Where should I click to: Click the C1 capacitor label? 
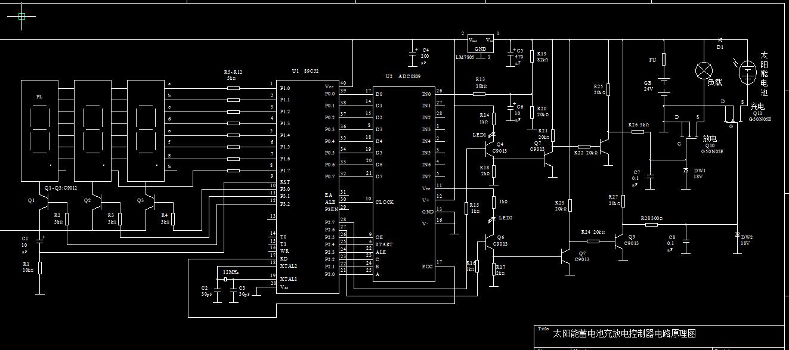(25, 239)
